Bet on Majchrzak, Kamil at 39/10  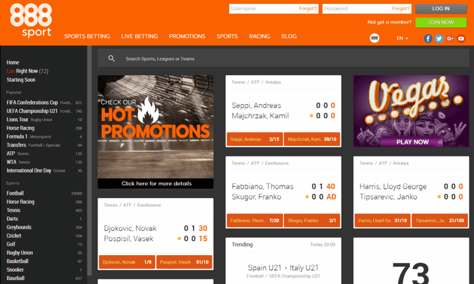[x=312, y=139]
